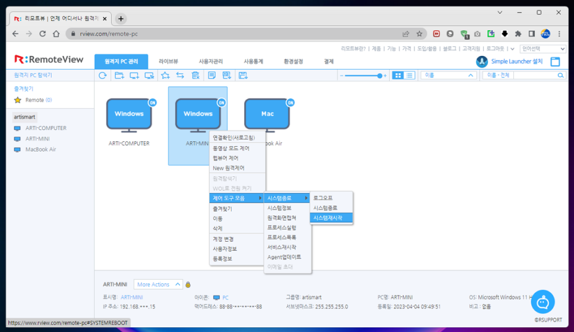Choose 시스템재시작 from the submenu
The image size is (574, 332).
tap(332, 218)
